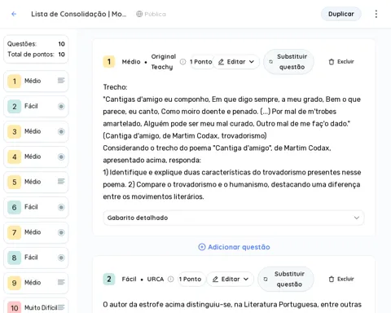Image resolution: width=391 pixels, height=313 pixels.
Task: Click 1 Ponto badge on question 1
Action: 201,62
